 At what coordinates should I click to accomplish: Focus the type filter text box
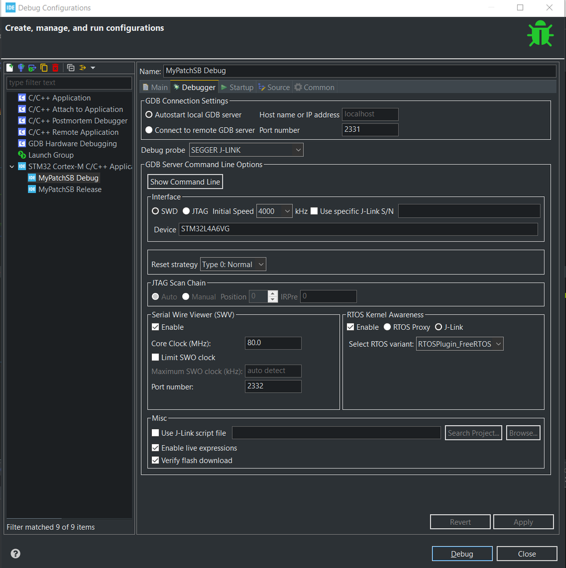[x=69, y=82]
